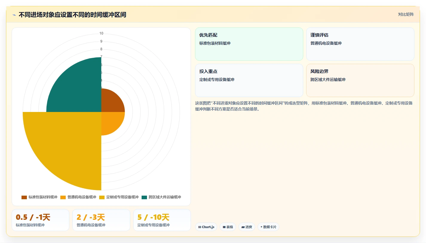
Task: Click the teal polar chart segment
Action: (78, 89)
